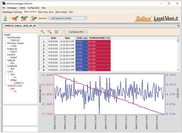Image resolution: width=182 pixels, height=133 pixels.
Task: Click the zoom in magnifier icon
Action: pos(43,32)
